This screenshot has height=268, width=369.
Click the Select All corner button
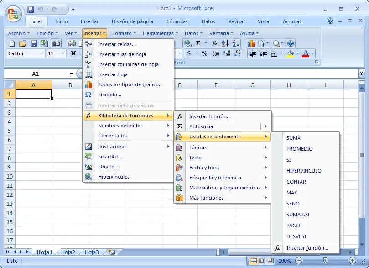[x=10, y=85]
